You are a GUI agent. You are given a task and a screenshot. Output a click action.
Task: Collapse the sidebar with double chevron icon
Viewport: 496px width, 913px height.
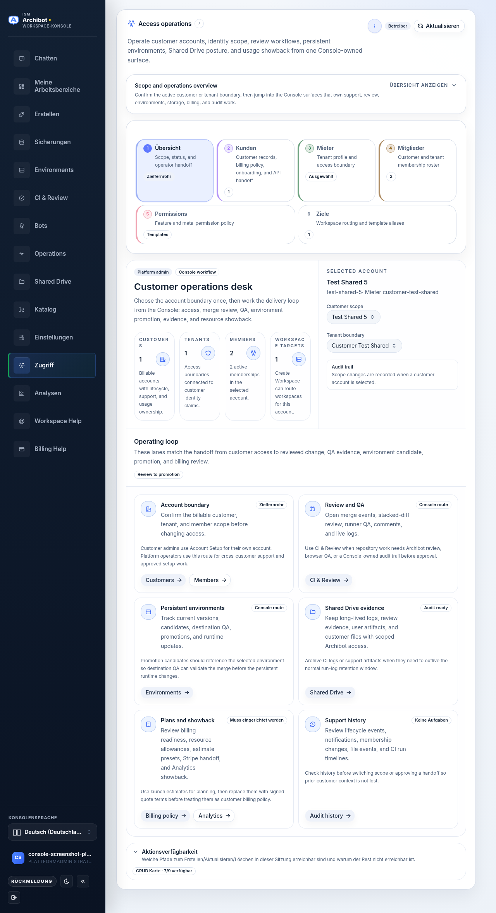83,881
